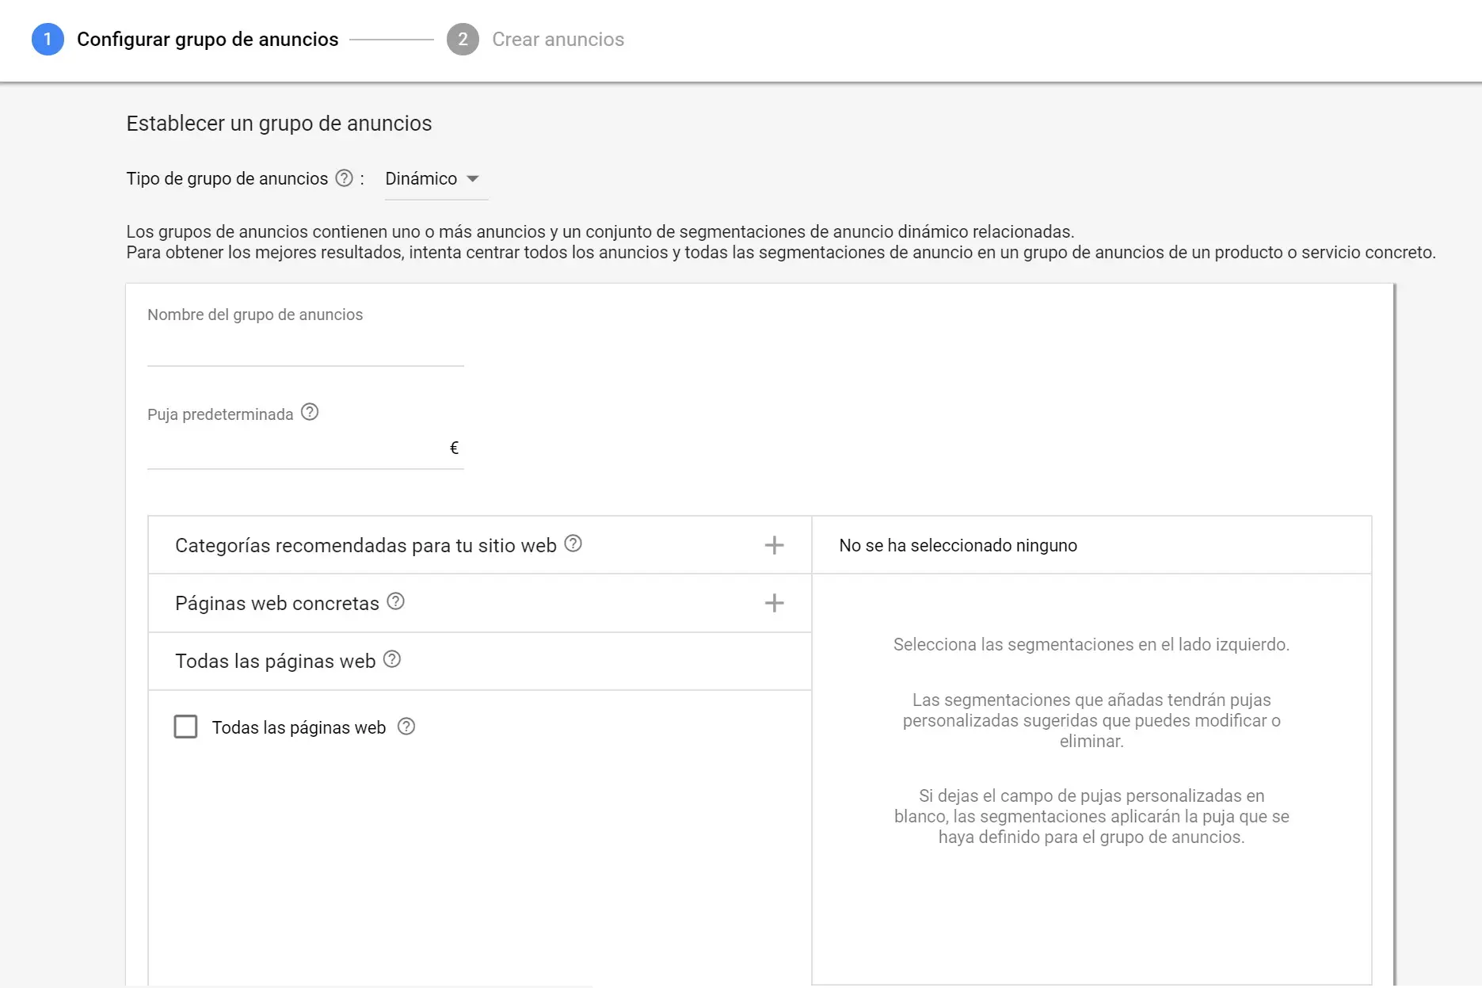Viewport: 1482px width, 988px height.
Task: Expand Categorías recomendadas with the plus icon
Action: [x=774, y=545]
